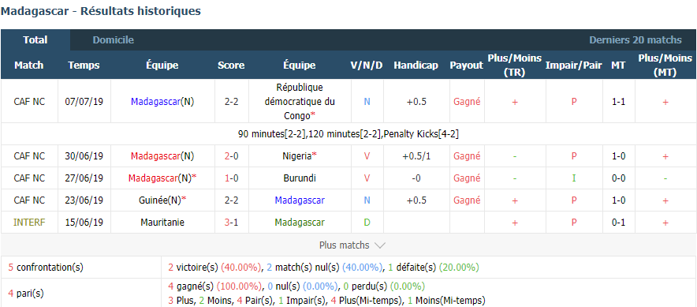Expand the Plus matchs chevron

coord(380,245)
